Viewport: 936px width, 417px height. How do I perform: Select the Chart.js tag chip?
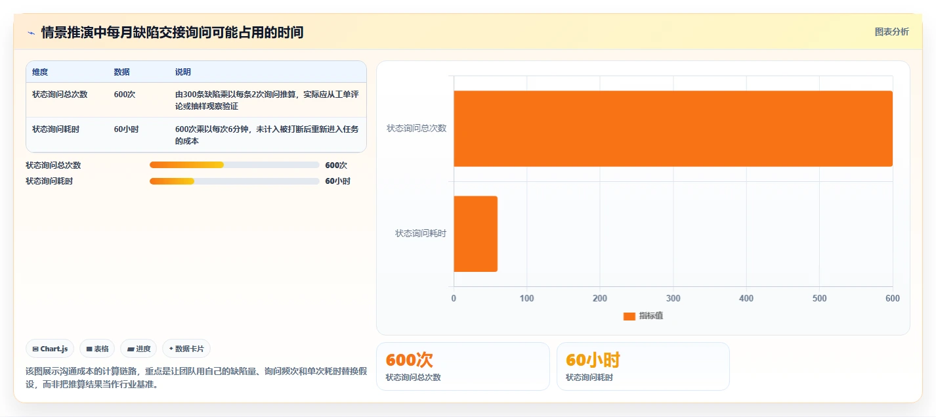click(x=50, y=349)
